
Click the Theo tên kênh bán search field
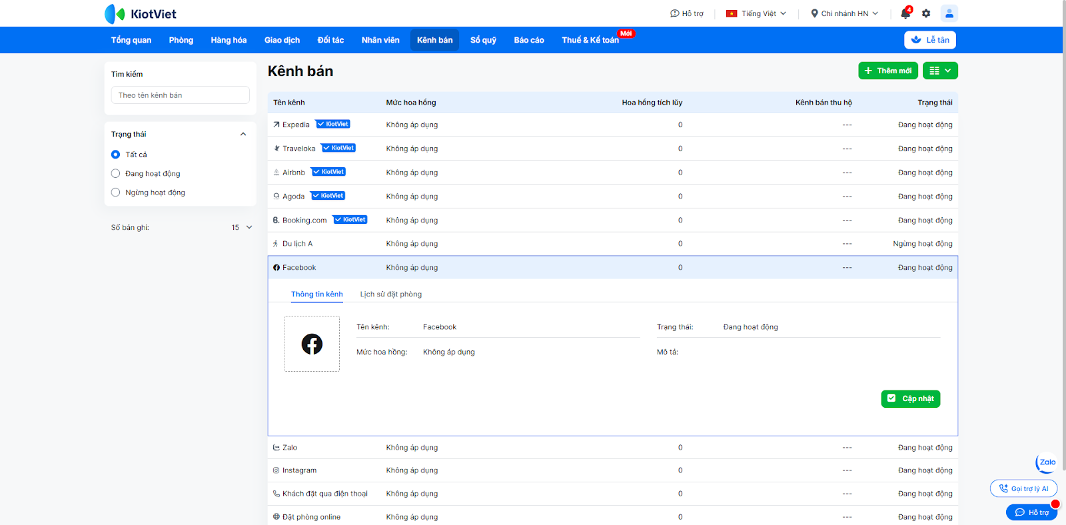[180, 95]
